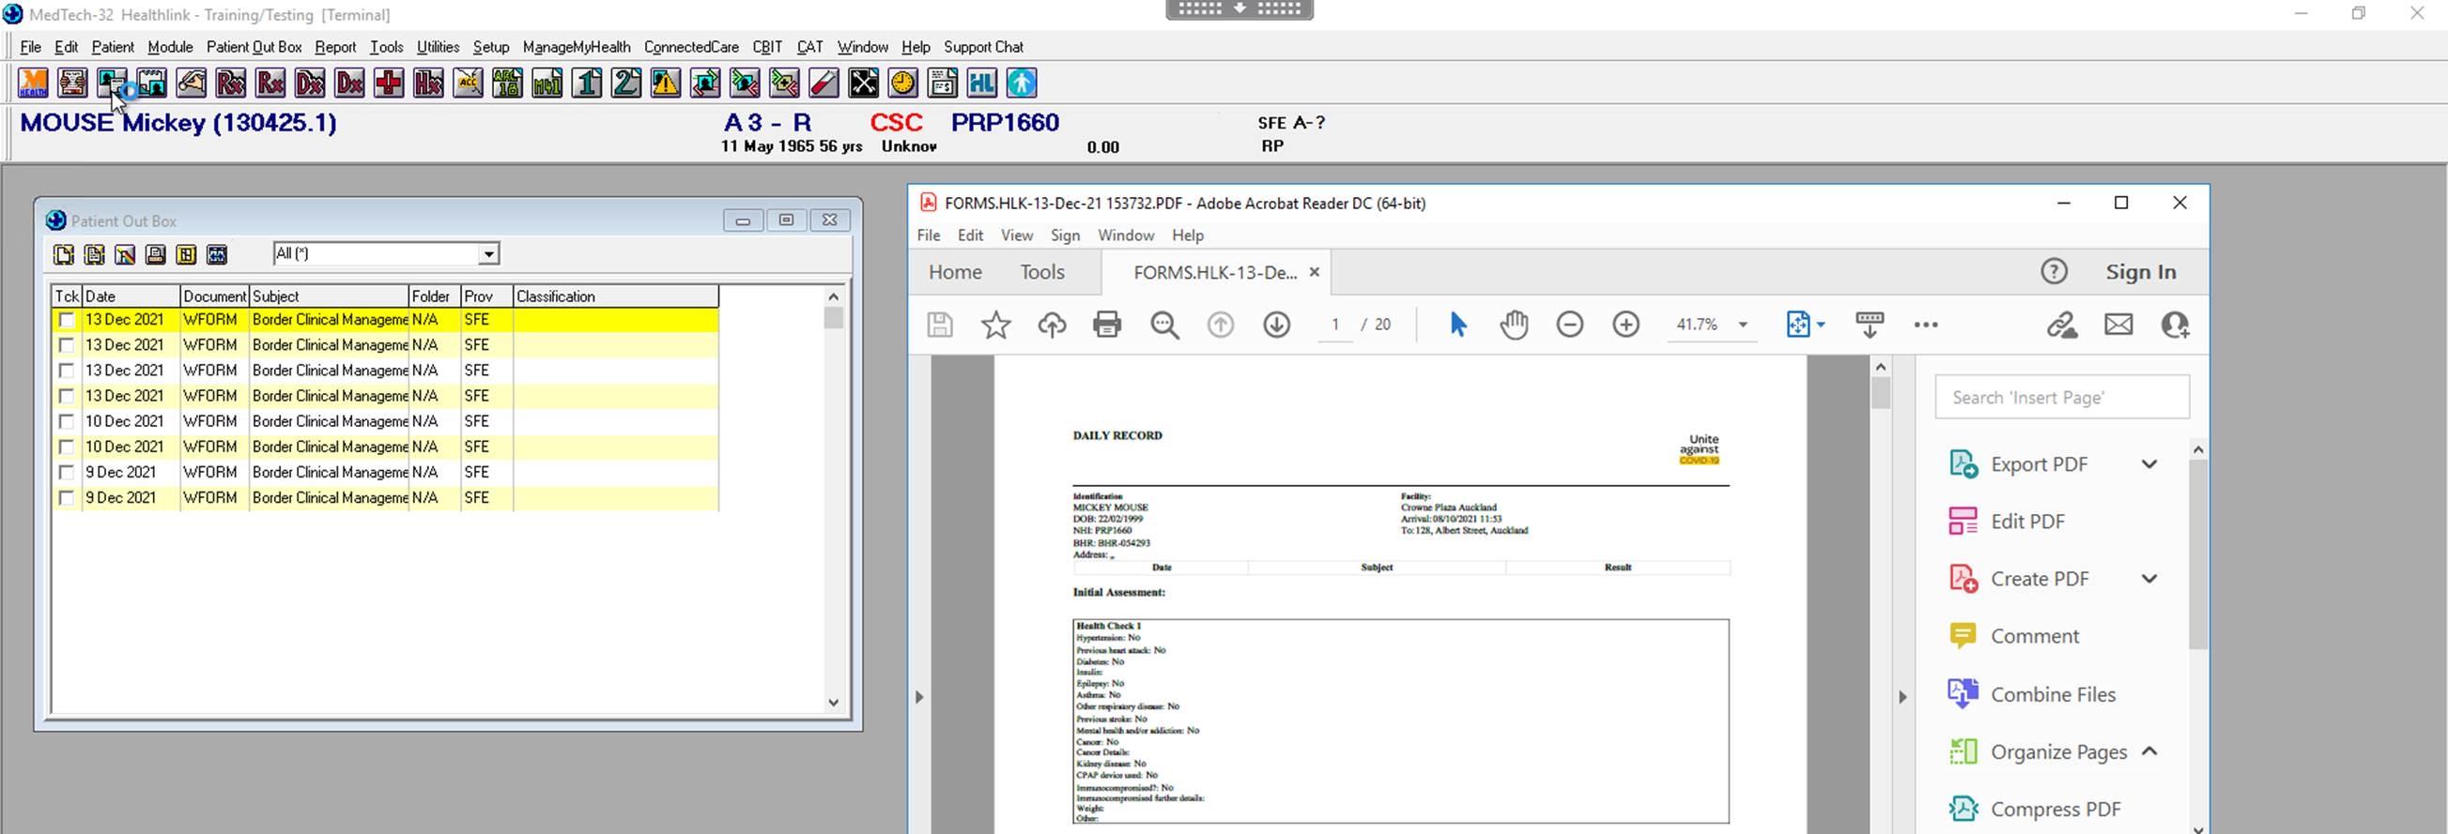The width and height of the screenshot is (2448, 834).
Task: Expand the Create PDF chevron
Action: 2148,579
